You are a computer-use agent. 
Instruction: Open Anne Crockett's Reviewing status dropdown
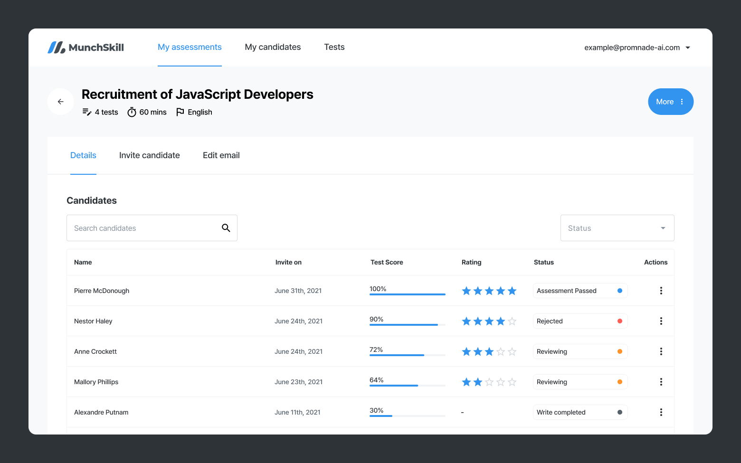pos(580,351)
